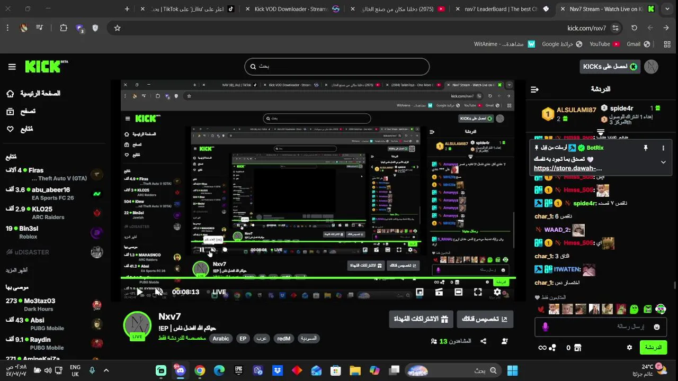Open متابع following in sidebar
Viewport: 678px width, 381px height.
click(x=20, y=129)
